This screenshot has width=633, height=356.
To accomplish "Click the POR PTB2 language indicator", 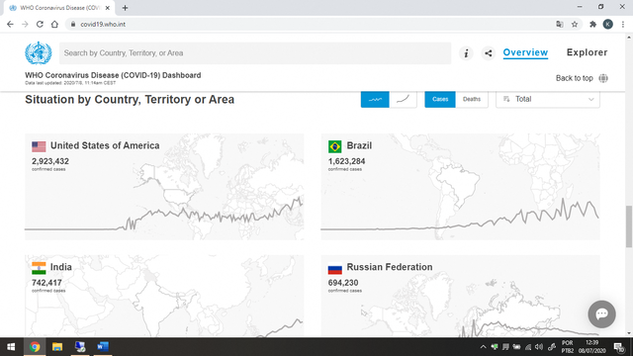I will [567, 347].
